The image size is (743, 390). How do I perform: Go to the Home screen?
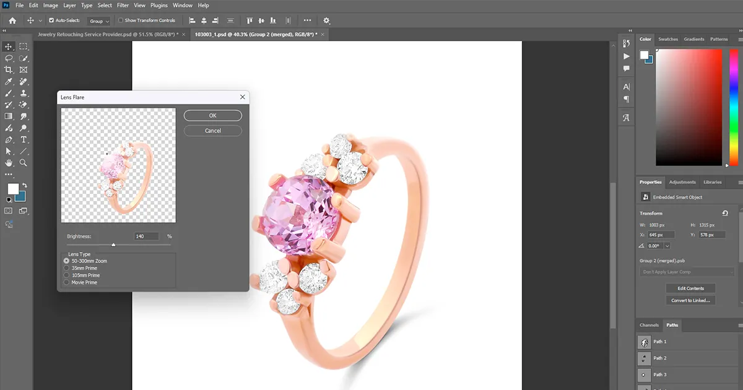tap(12, 20)
